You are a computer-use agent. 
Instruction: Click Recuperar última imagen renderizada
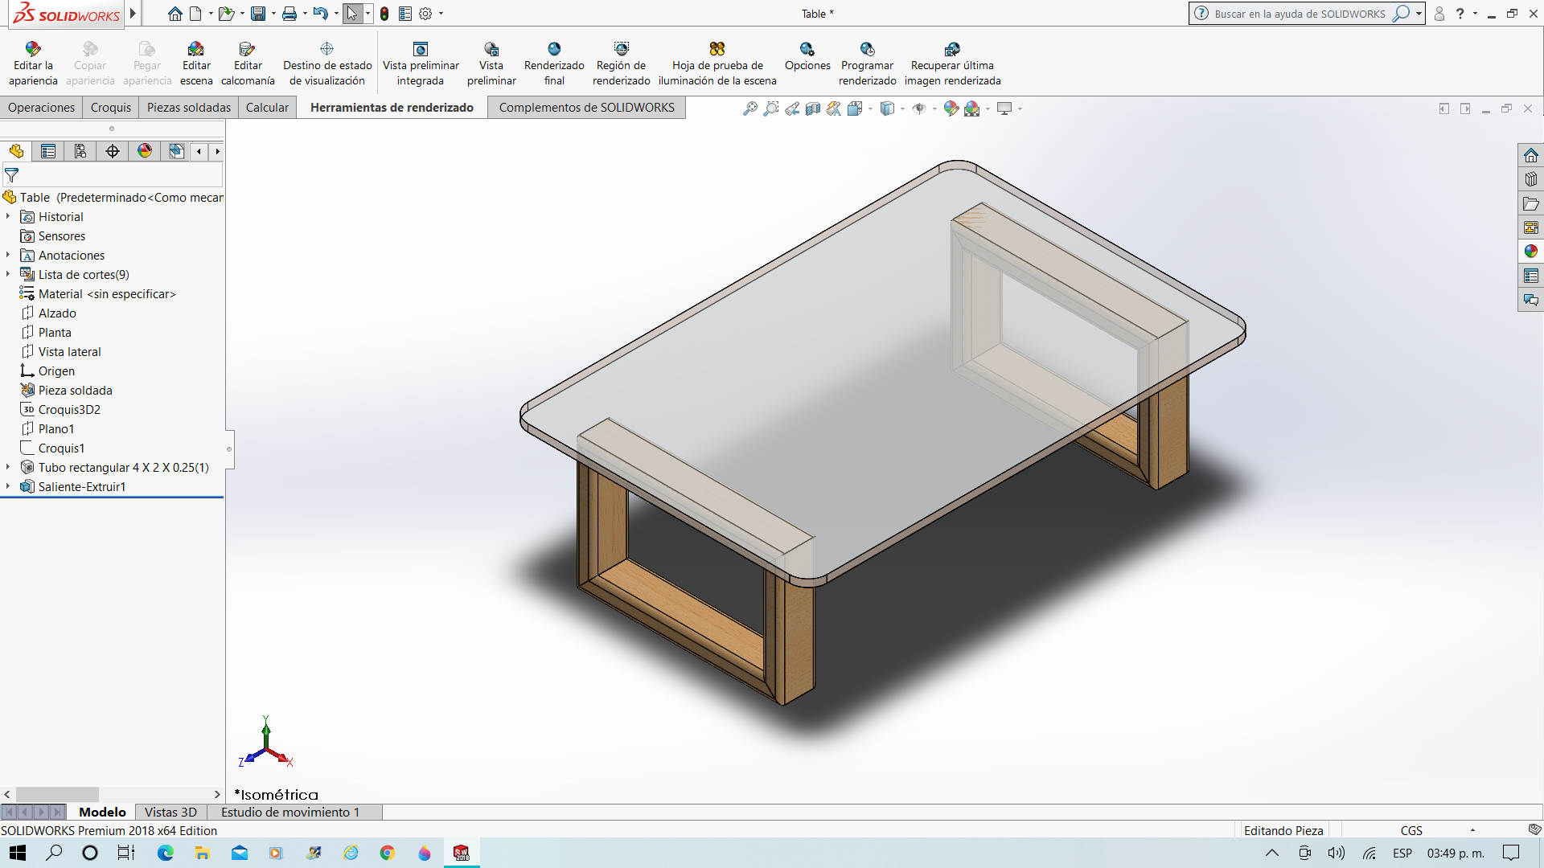coord(952,64)
